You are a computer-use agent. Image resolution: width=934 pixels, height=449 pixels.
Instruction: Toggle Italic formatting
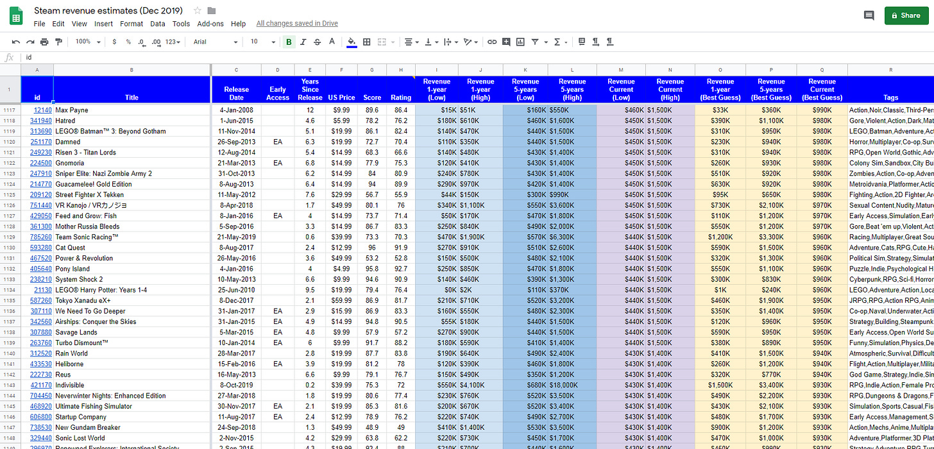point(303,42)
